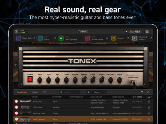Click the TREBLE knob

click(x=66, y=80)
